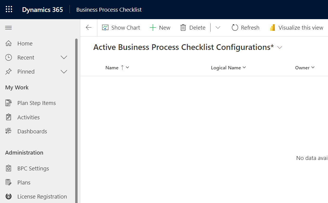Go to Home in navigation

[x=25, y=44]
